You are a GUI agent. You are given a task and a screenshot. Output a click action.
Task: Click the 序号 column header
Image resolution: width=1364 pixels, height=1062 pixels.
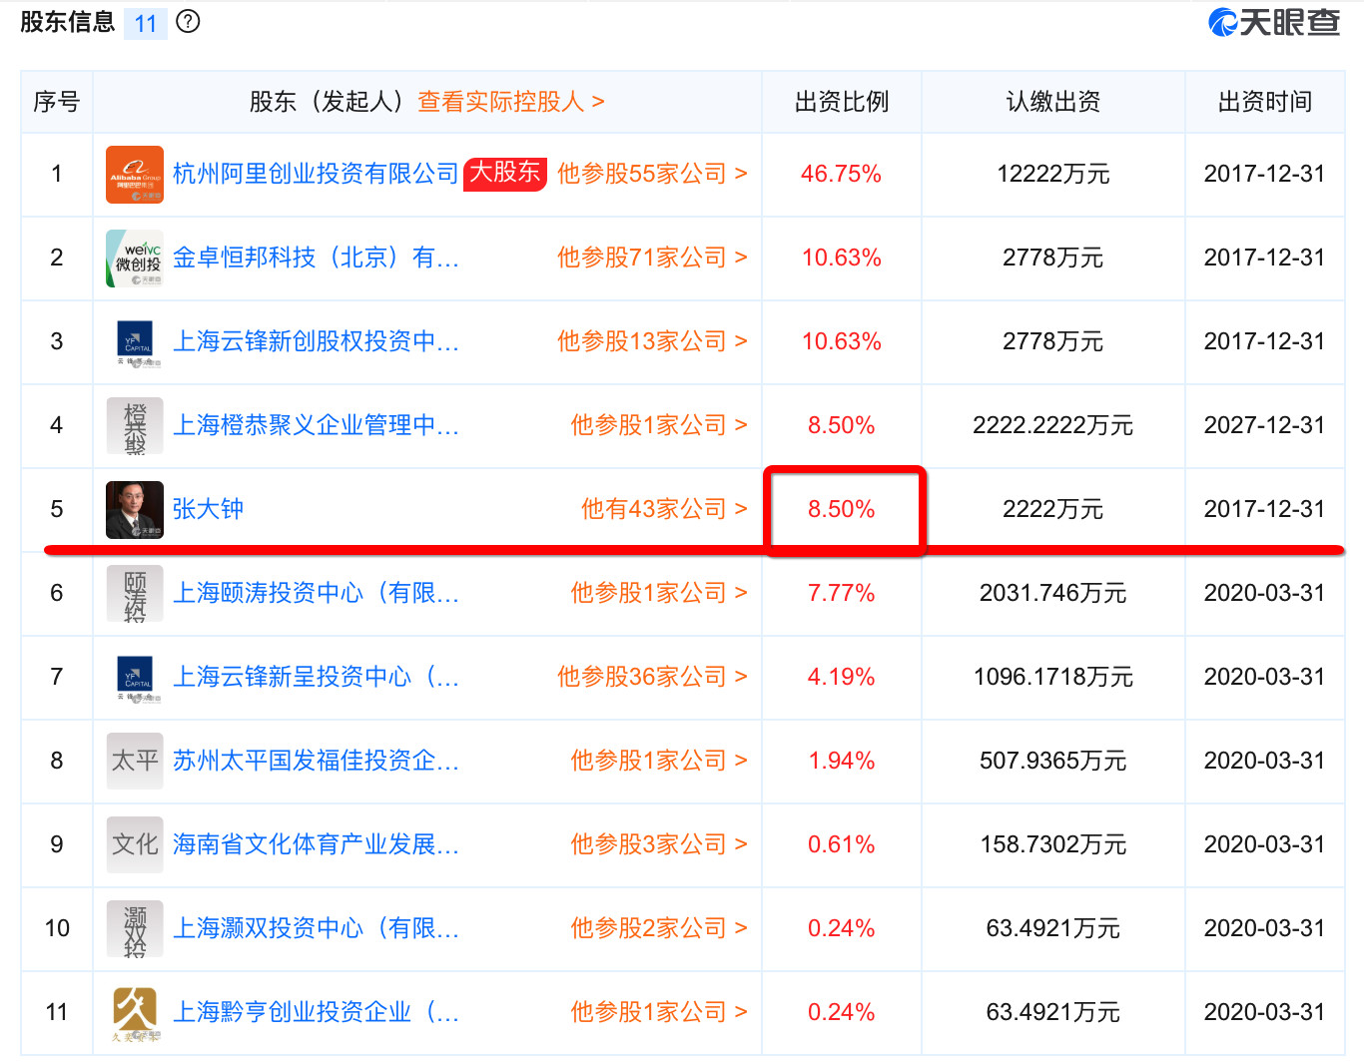[57, 102]
